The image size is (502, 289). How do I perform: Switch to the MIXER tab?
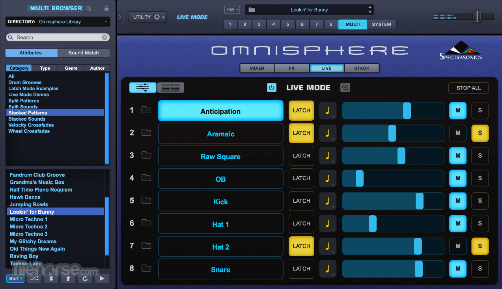click(257, 68)
